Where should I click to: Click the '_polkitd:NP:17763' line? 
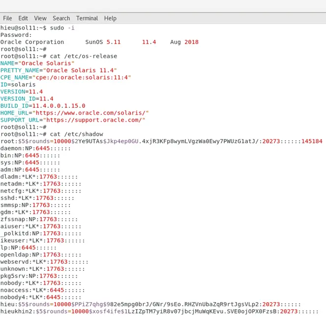41,233
